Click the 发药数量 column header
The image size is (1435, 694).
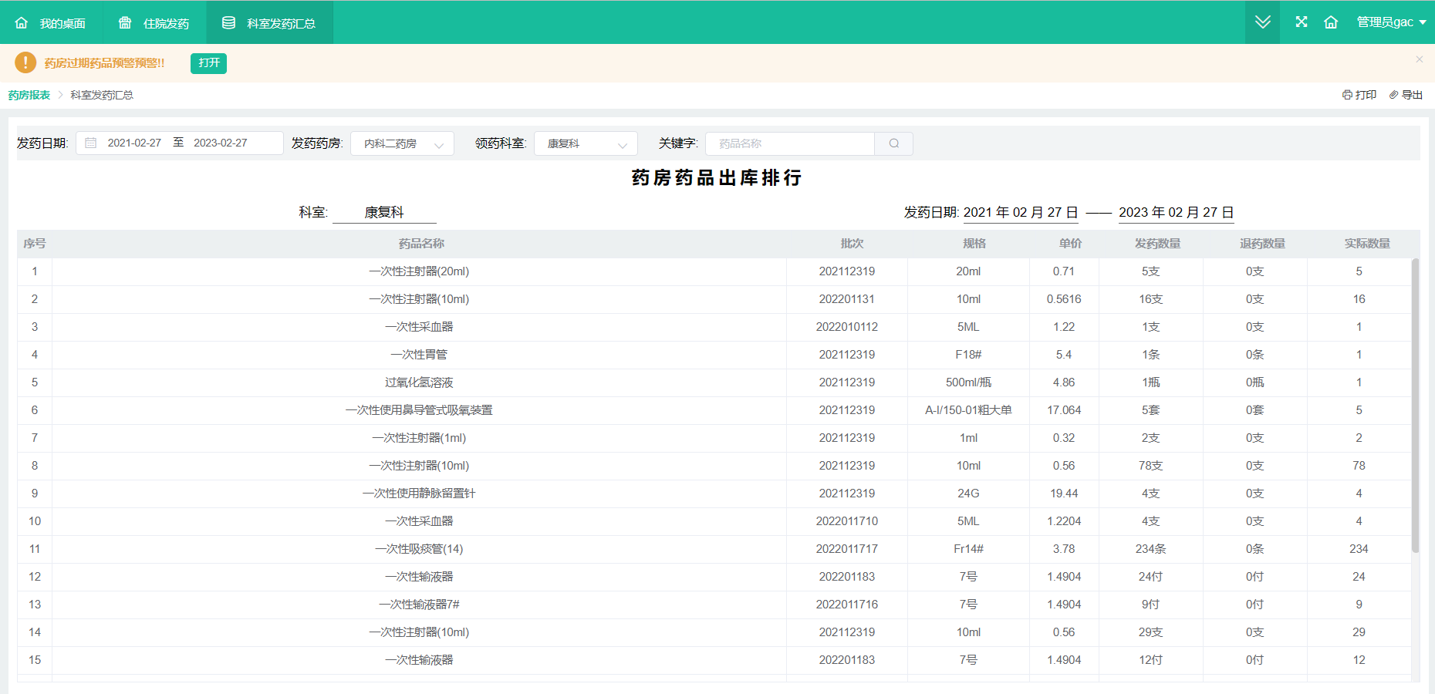pyautogui.click(x=1157, y=244)
